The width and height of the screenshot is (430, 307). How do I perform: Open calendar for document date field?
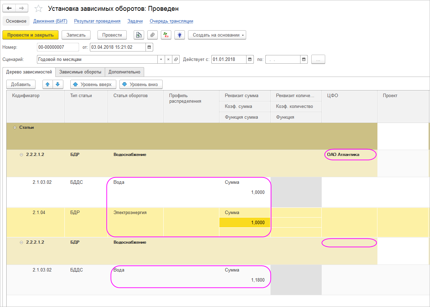click(149, 47)
